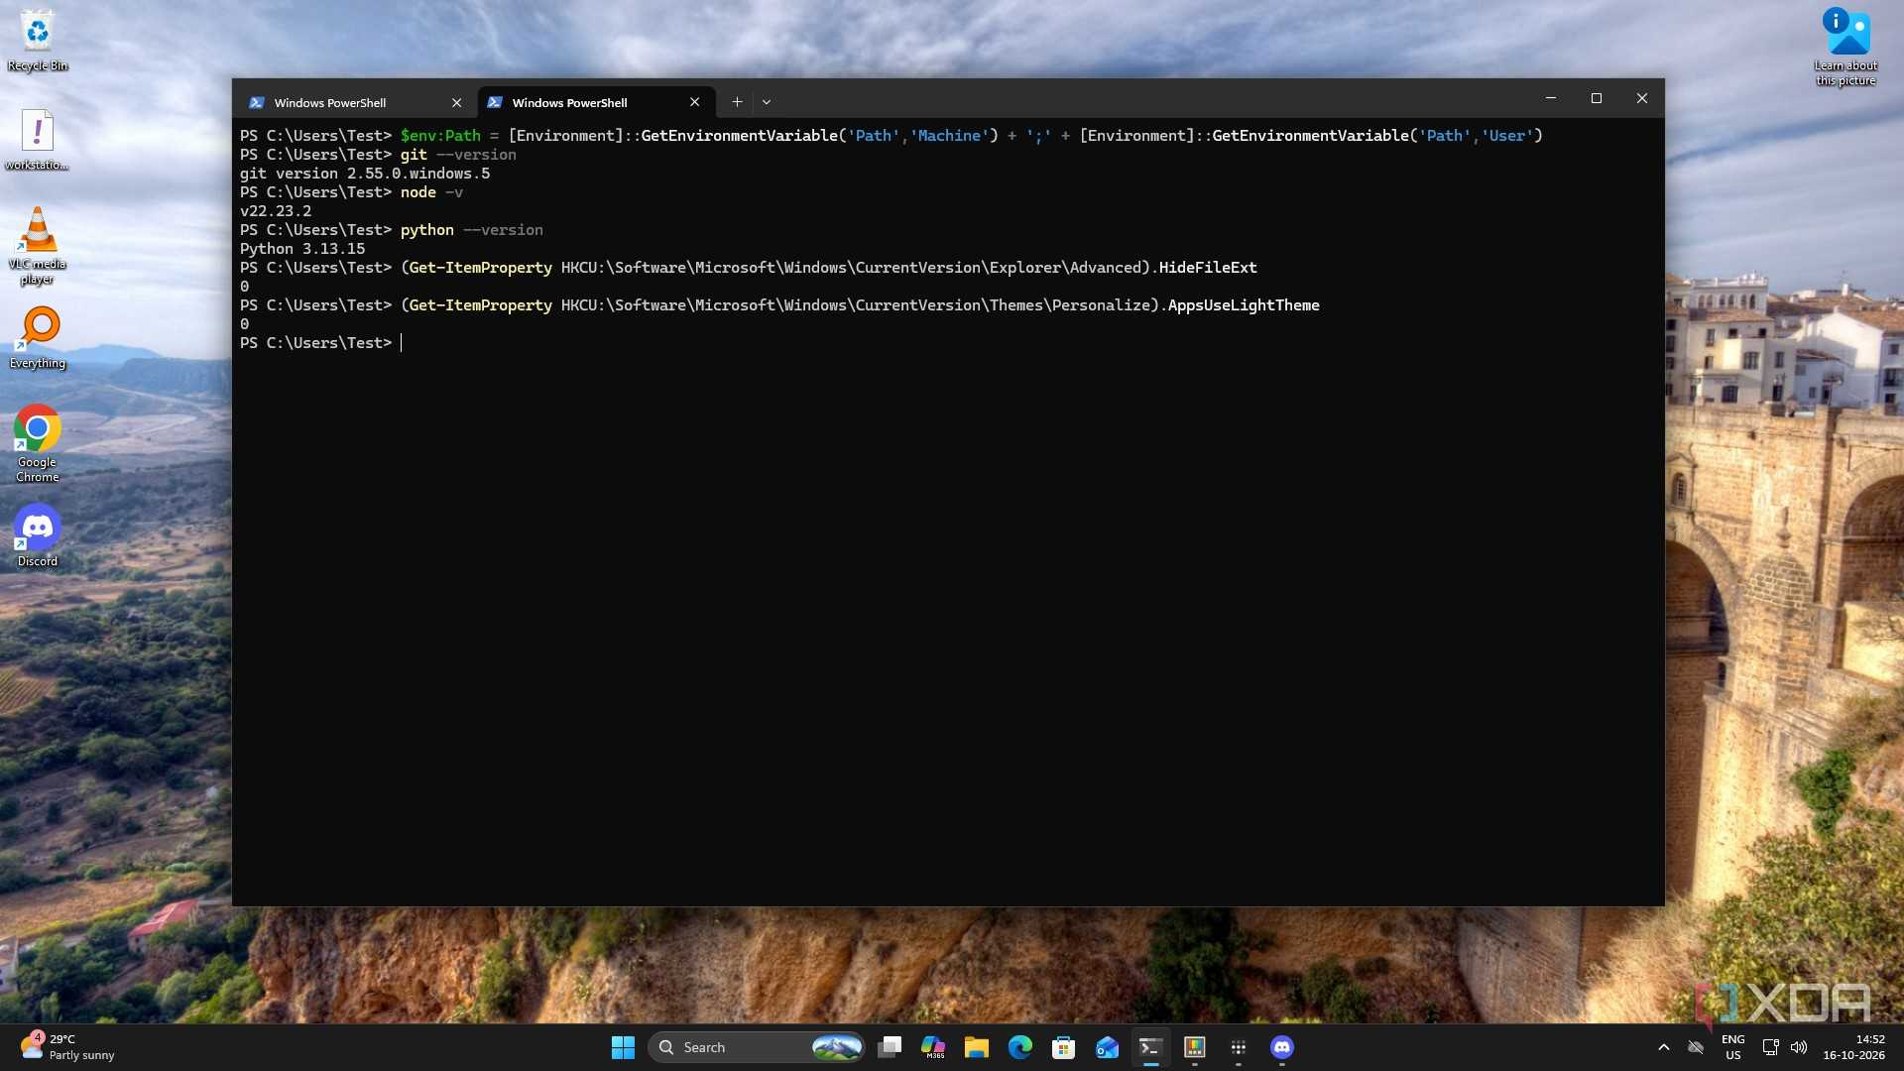Open Learn about this picture icon
The height and width of the screenshot is (1071, 1904).
pyautogui.click(x=1845, y=47)
